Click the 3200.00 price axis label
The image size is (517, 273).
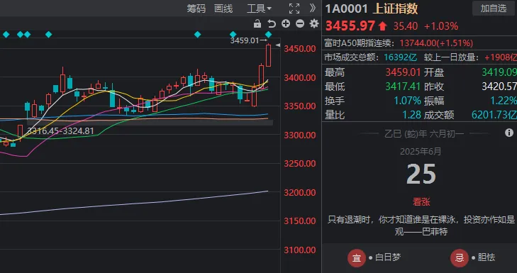pyautogui.click(x=300, y=193)
